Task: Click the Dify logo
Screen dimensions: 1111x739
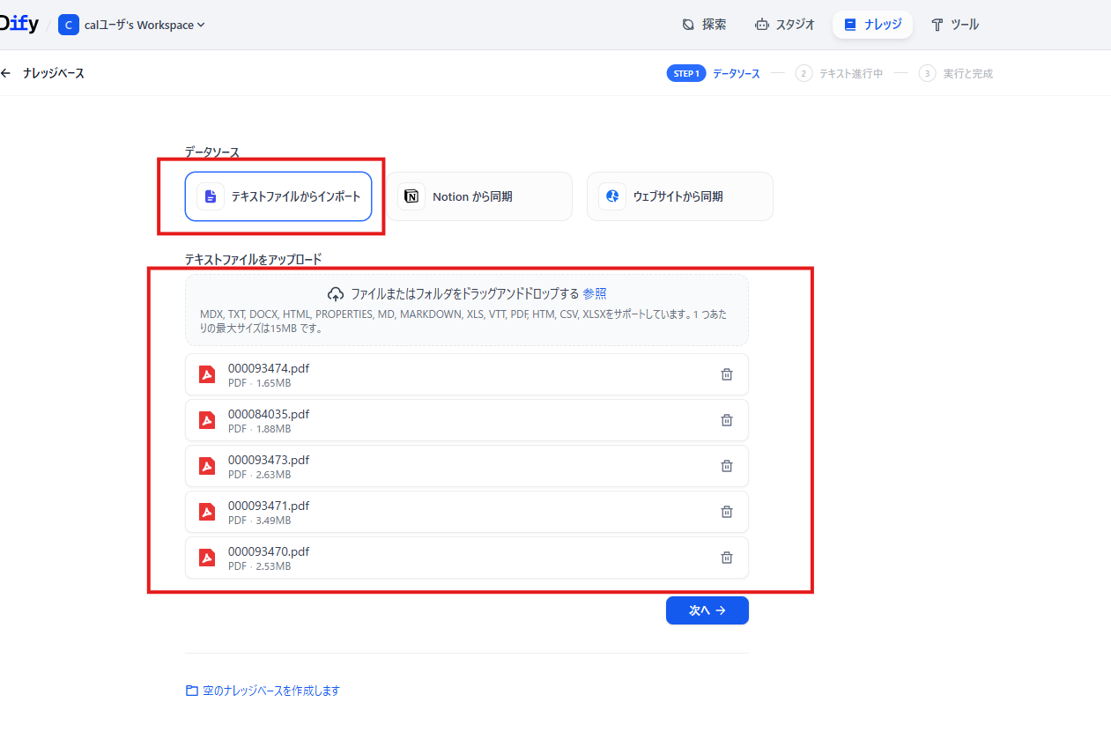Action: [x=18, y=25]
